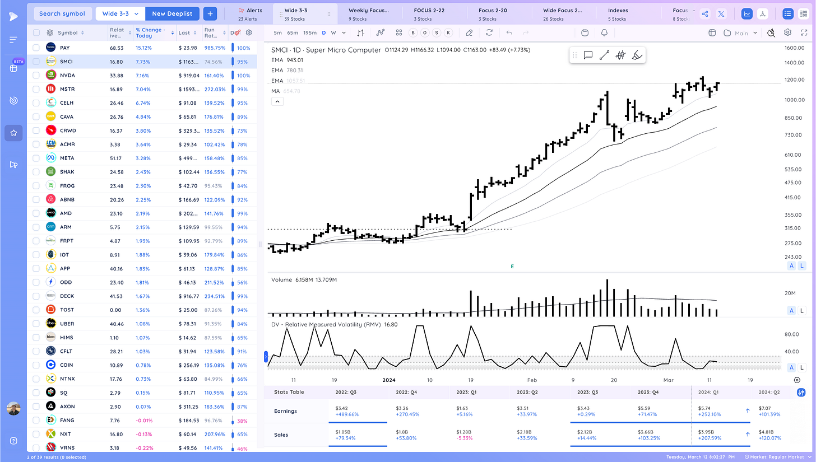The width and height of the screenshot is (816, 462).
Task: Open the star watchlist sidebar icon
Action: point(13,133)
